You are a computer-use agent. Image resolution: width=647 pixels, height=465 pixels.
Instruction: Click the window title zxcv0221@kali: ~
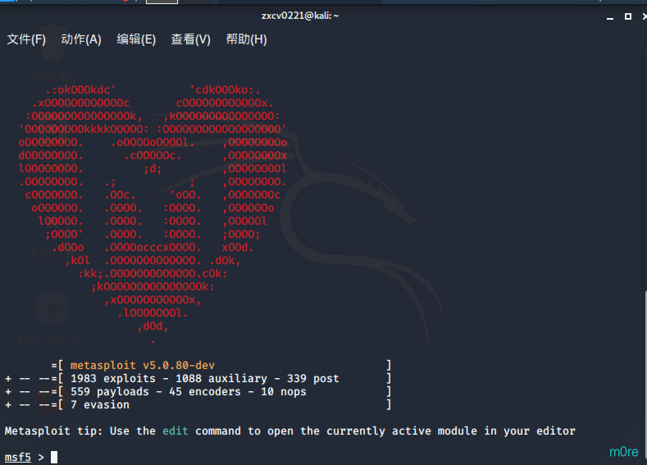pyautogui.click(x=300, y=16)
